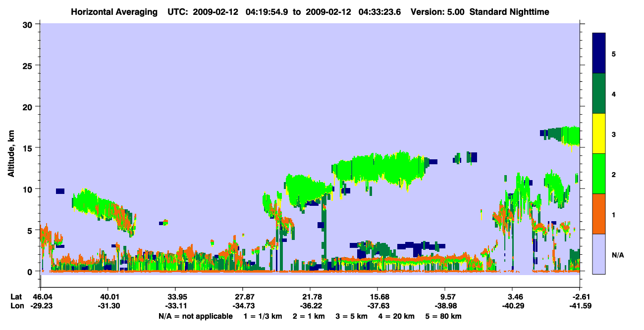Click longitude value -34.73
This screenshot has width=644, height=330.
click(x=243, y=306)
